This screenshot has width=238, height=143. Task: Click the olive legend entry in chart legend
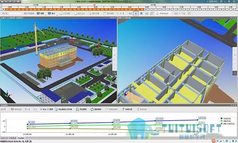(x=227, y=124)
